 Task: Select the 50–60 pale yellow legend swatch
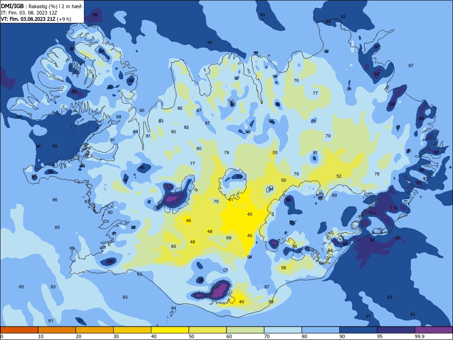[207, 330]
